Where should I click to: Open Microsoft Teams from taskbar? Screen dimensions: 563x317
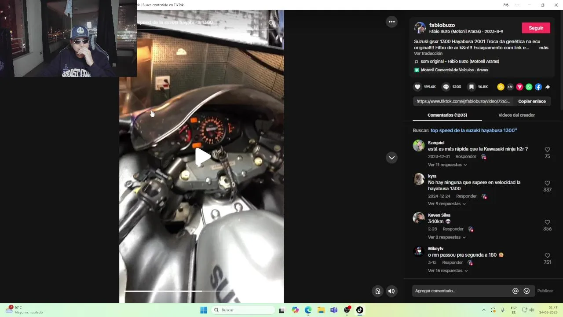click(x=334, y=310)
